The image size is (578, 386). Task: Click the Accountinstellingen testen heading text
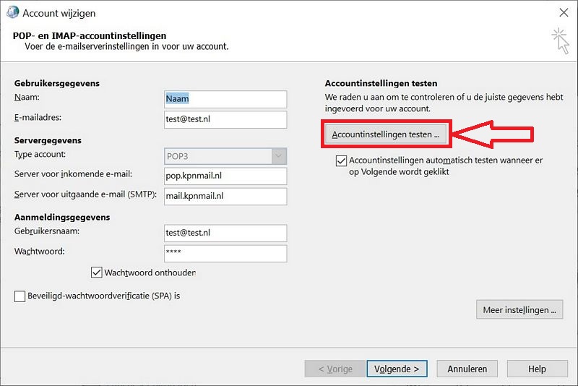pos(381,83)
